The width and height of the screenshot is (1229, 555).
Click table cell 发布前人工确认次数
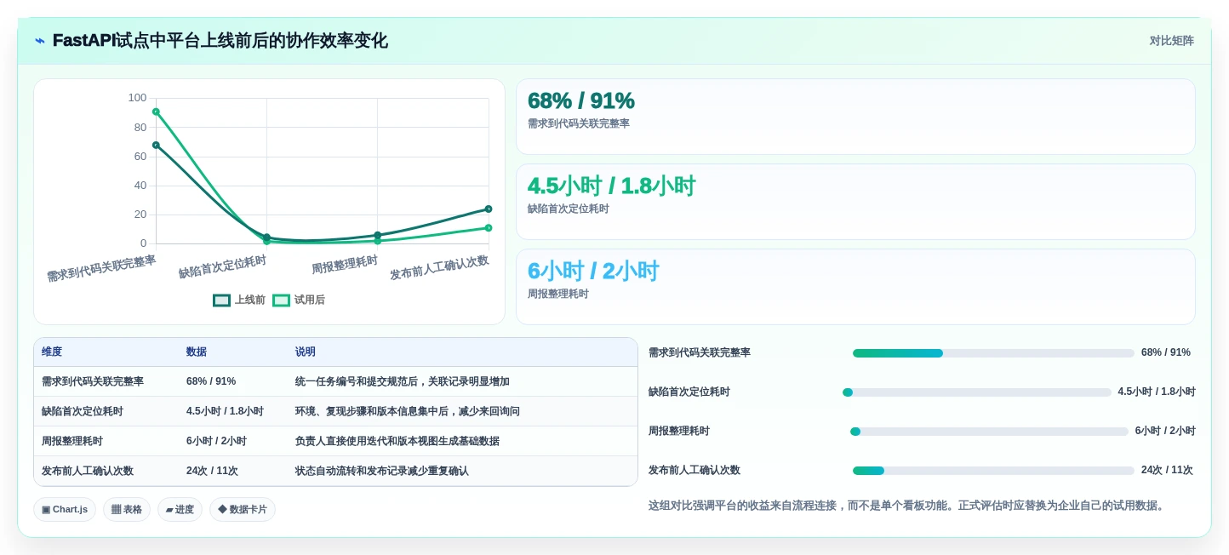click(88, 471)
